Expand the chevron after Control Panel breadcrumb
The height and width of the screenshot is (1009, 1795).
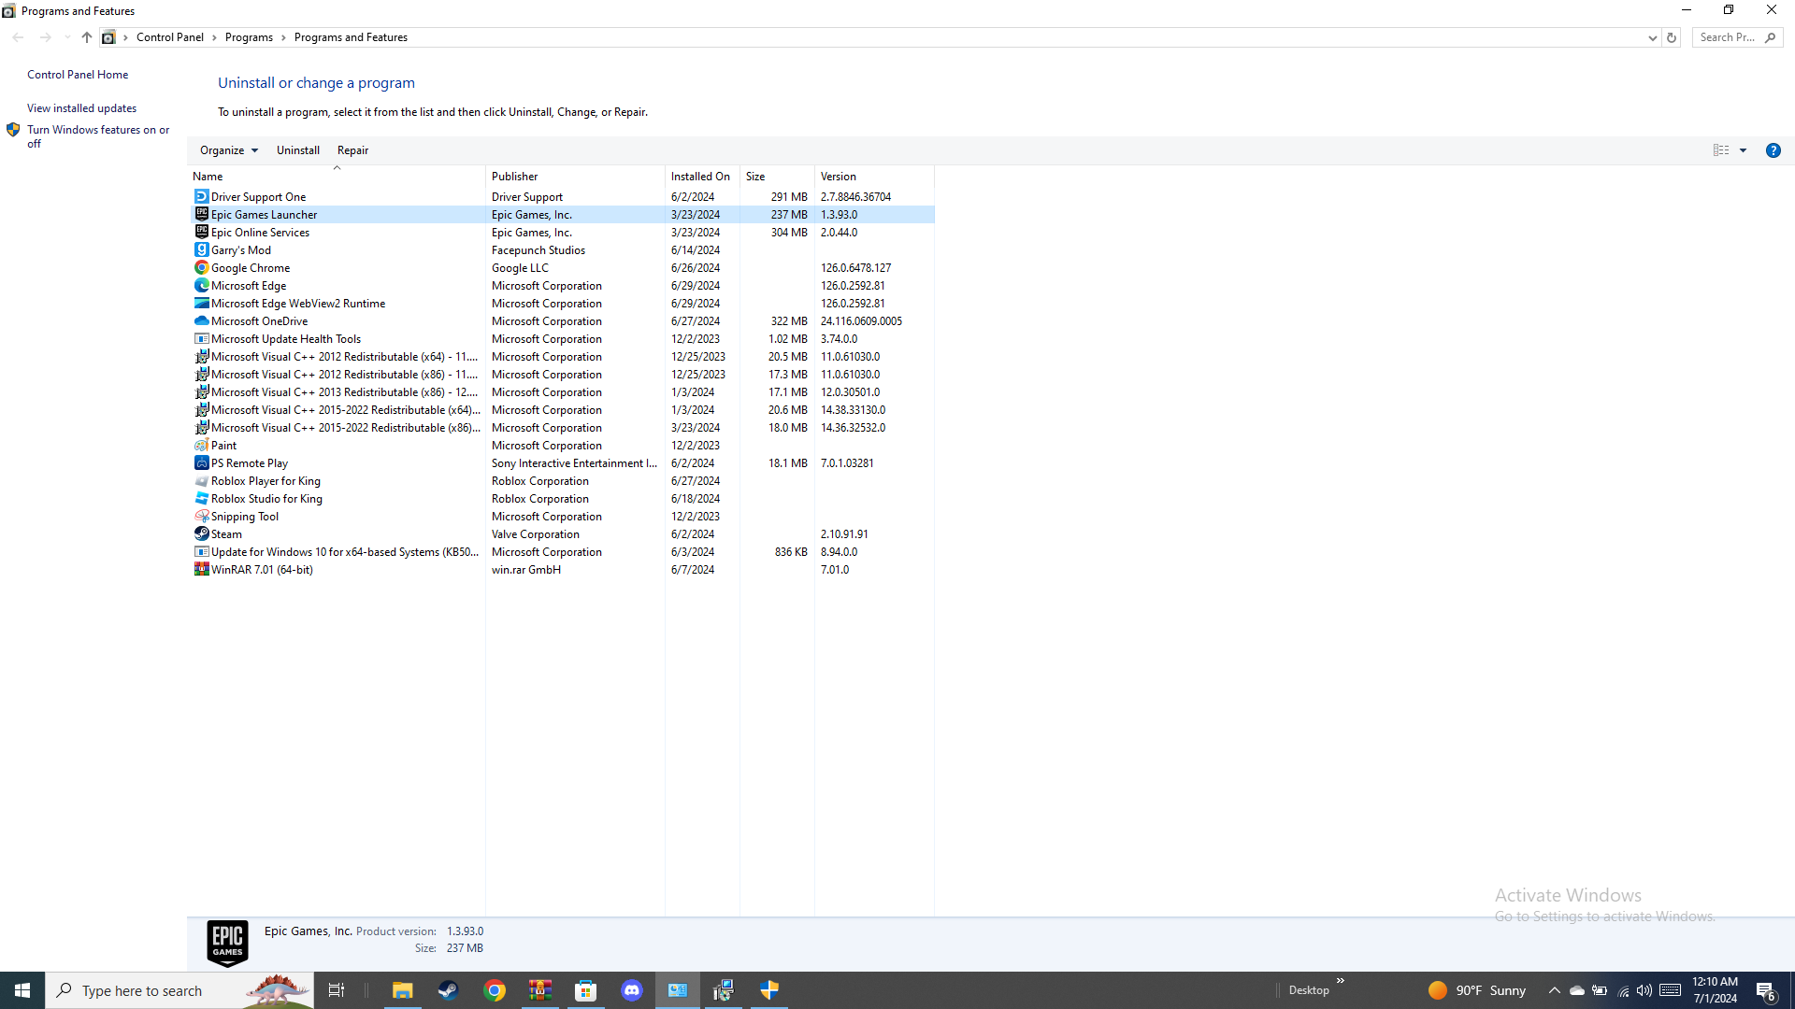click(214, 37)
